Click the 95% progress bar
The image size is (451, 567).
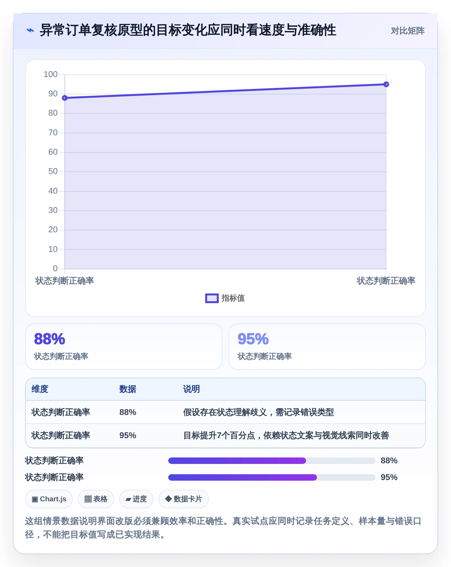coord(272,477)
